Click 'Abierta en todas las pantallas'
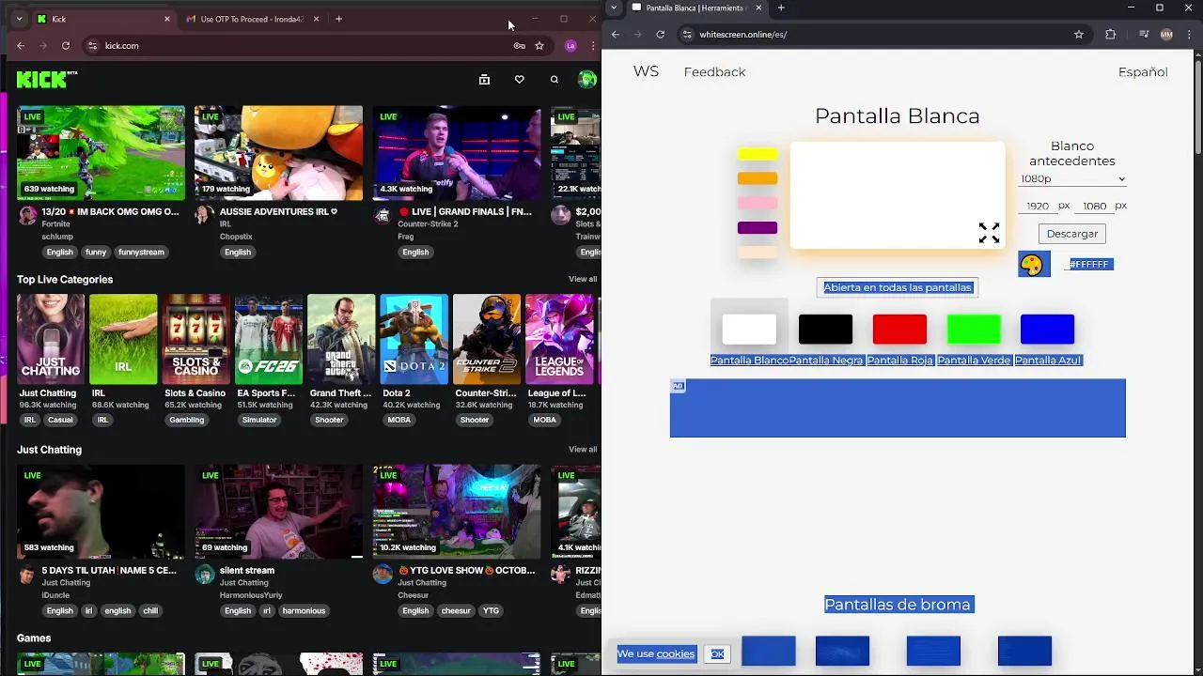The width and height of the screenshot is (1203, 676). tap(898, 287)
